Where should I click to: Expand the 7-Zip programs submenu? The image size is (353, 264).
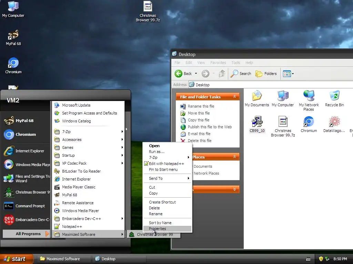[89, 132]
